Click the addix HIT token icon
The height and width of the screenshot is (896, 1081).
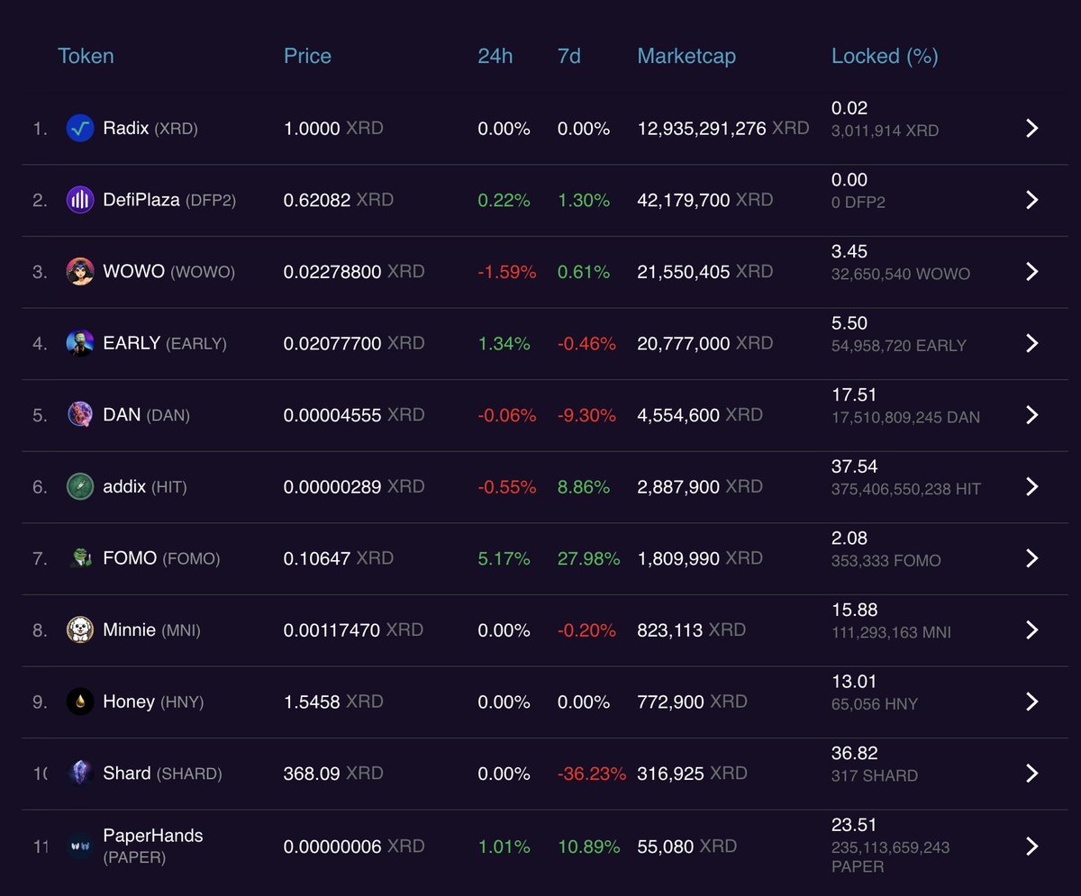[x=80, y=486]
